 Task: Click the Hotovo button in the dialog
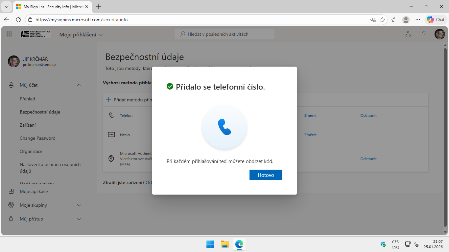tap(266, 175)
